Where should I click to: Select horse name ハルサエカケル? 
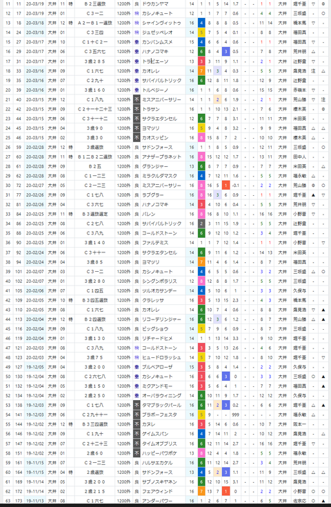click(157, 463)
